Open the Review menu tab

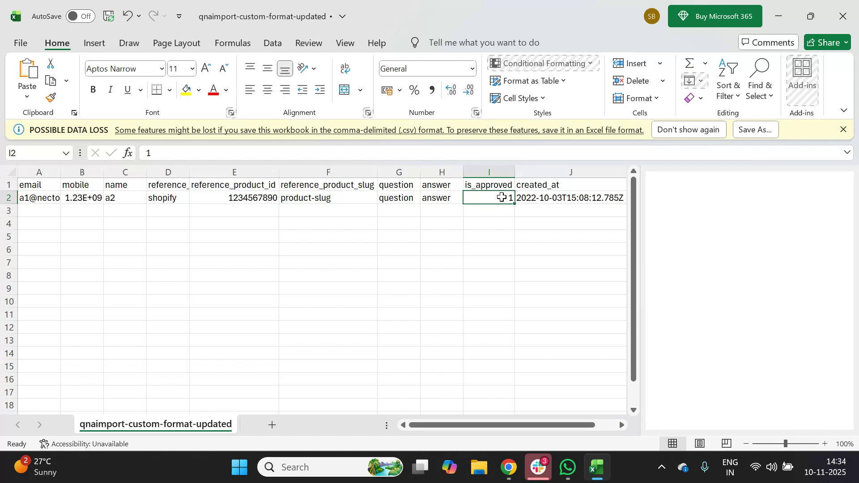click(x=309, y=42)
